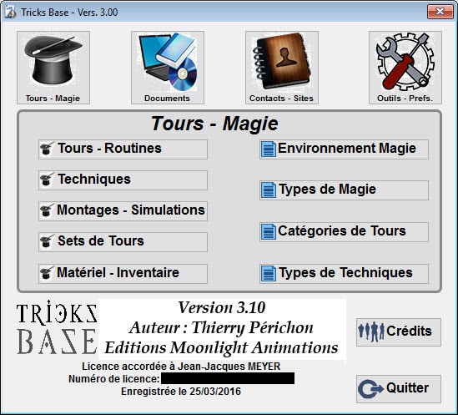
Task: Click the Tricks Base title bar icon
Action: [x=11, y=12]
